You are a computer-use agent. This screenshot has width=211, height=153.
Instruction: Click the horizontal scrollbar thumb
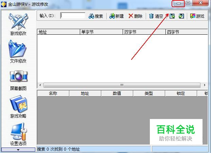[122, 85]
